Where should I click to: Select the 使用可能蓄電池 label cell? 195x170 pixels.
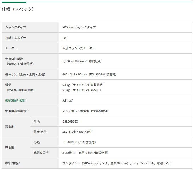click(30, 111)
